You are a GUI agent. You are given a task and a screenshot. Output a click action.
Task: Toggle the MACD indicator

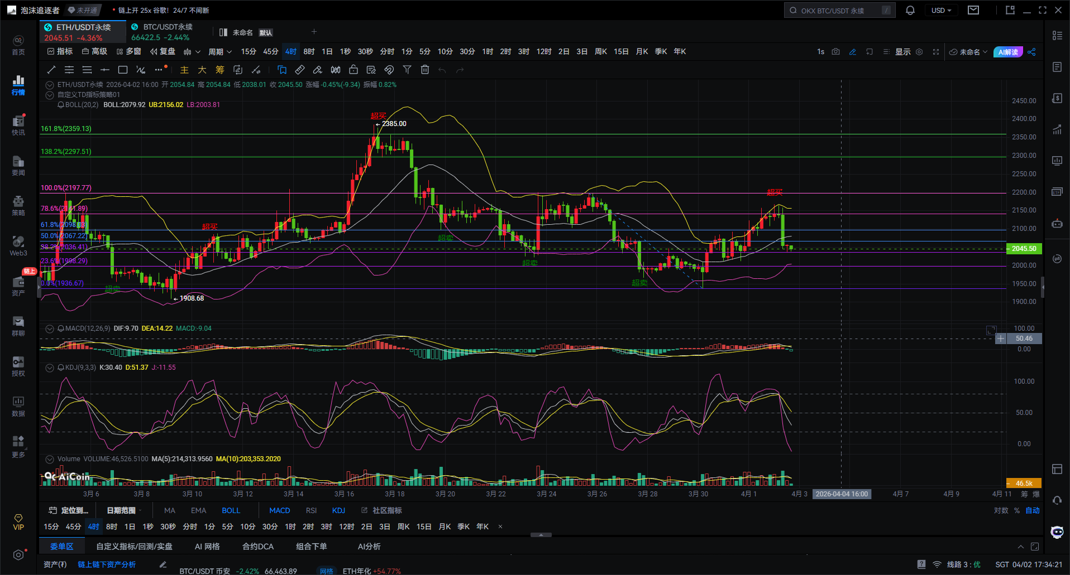pos(279,510)
